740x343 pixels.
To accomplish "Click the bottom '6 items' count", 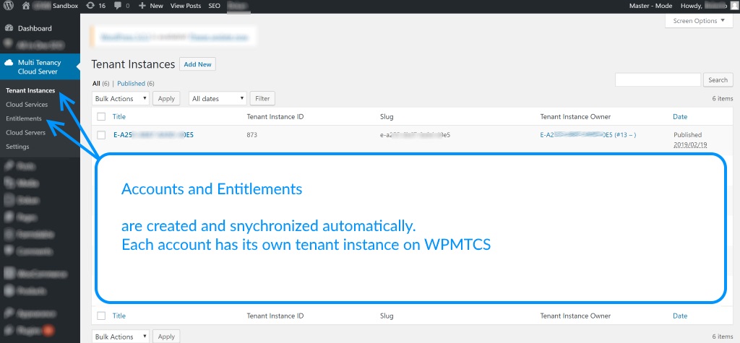I will (723, 337).
